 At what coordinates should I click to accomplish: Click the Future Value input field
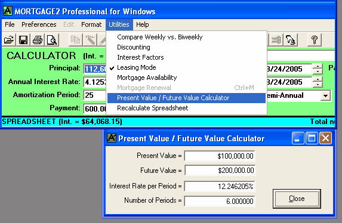click(x=220, y=171)
